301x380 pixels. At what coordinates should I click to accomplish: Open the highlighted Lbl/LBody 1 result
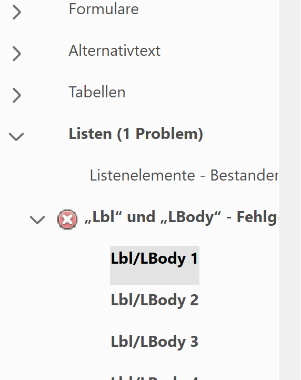[x=154, y=258]
